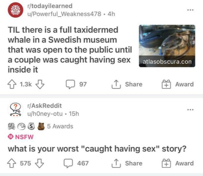Open the r/AskReddit community avatar
Viewport: 203px width, 176px height.
pos(16,110)
